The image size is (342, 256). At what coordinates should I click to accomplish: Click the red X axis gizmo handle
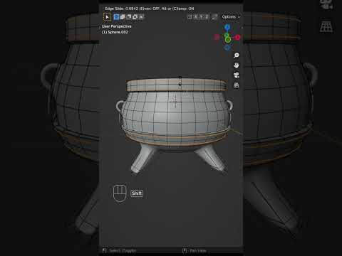[x=237, y=37]
